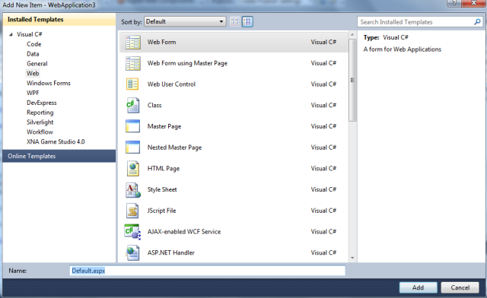487x298 pixels.
Task: Click the Master Page template icon
Action: tap(132, 126)
